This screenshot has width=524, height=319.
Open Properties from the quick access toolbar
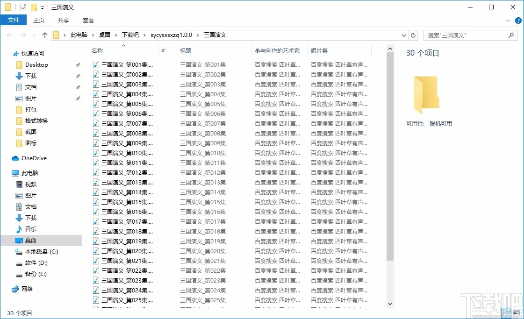pos(23,7)
